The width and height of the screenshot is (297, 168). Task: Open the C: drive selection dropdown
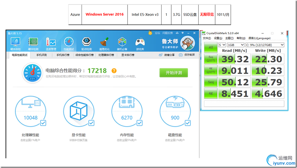[x=265, y=45]
